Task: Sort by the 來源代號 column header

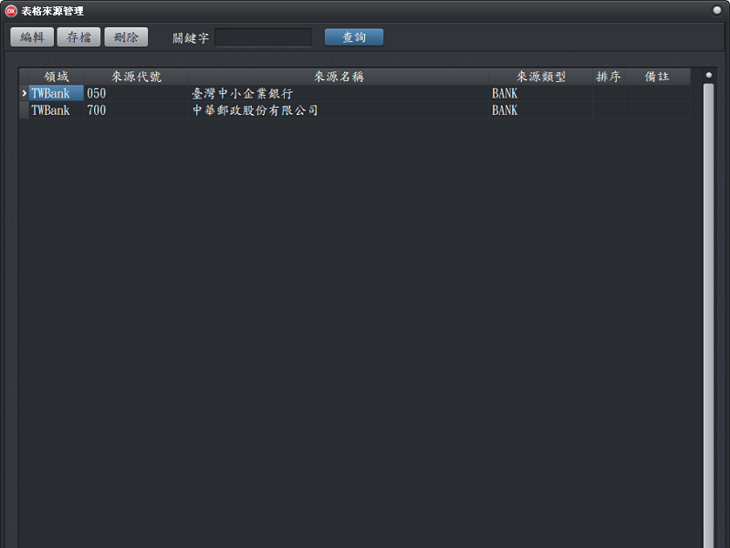Action: coord(136,77)
